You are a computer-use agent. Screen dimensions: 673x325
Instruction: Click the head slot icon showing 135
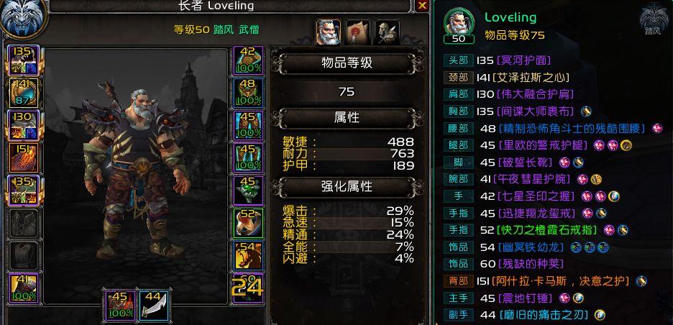24,60
